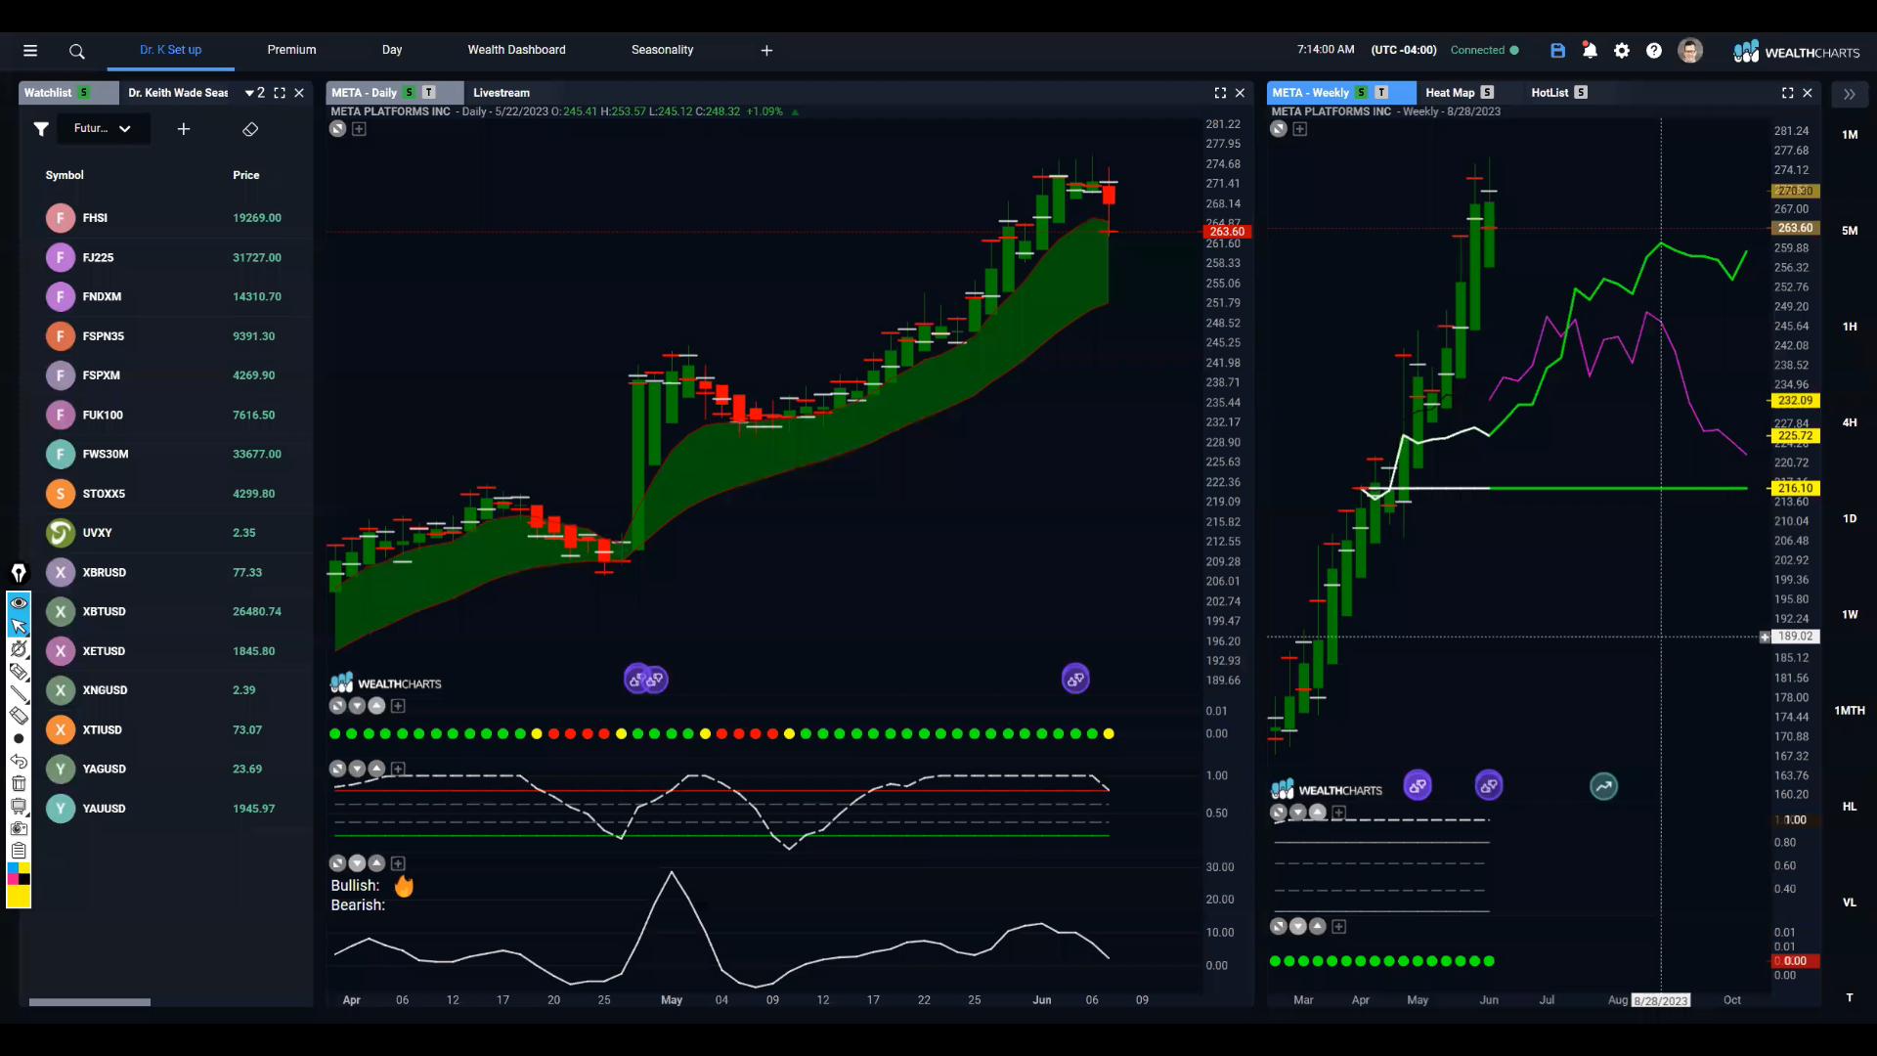
Task: Collapse right timeframe sidebar with double chevron
Action: point(1850,94)
